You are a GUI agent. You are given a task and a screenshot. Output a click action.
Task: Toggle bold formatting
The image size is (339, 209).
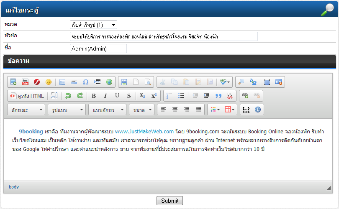94,96
